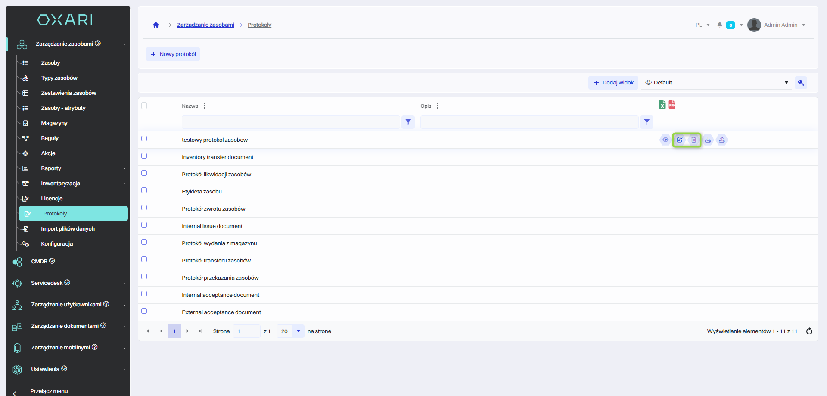Toggle the select-all checkbox in the table header
827x396 pixels.
(x=144, y=106)
